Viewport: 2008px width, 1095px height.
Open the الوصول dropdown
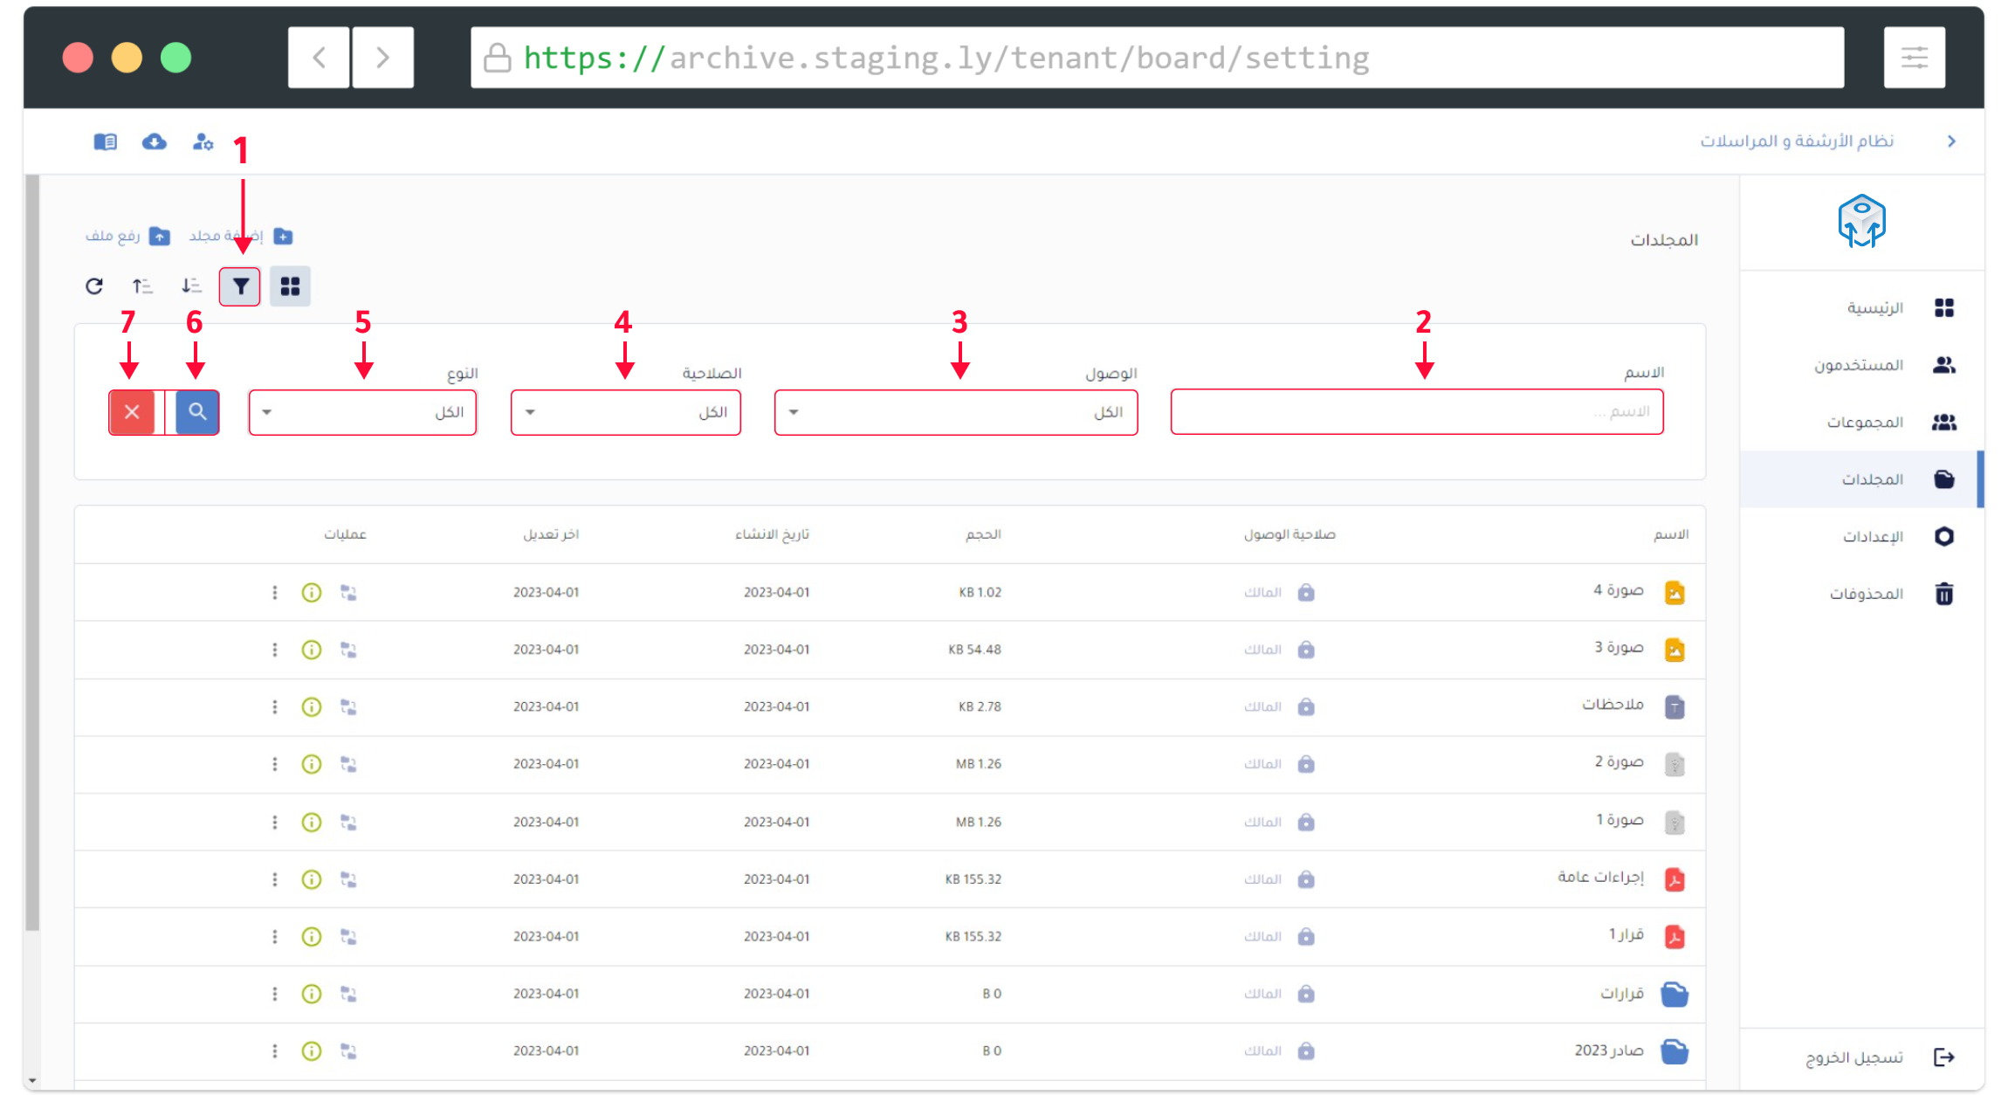[x=955, y=412]
